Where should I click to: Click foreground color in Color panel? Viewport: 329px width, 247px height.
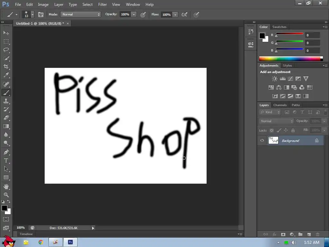click(x=262, y=36)
